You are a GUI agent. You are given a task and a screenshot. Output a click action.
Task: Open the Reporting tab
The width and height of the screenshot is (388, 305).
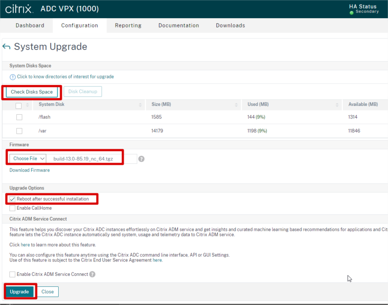pyautogui.click(x=128, y=25)
